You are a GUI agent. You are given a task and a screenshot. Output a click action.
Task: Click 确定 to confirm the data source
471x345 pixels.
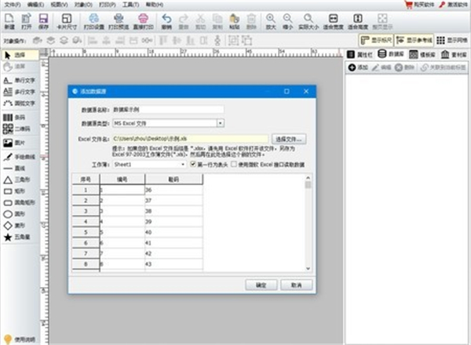click(261, 285)
